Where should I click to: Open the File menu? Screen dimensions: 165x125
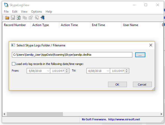(6, 12)
